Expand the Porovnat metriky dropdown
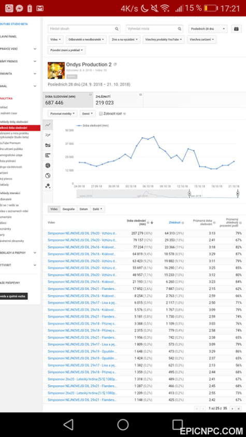The height and width of the screenshot is (437, 246). (63, 114)
